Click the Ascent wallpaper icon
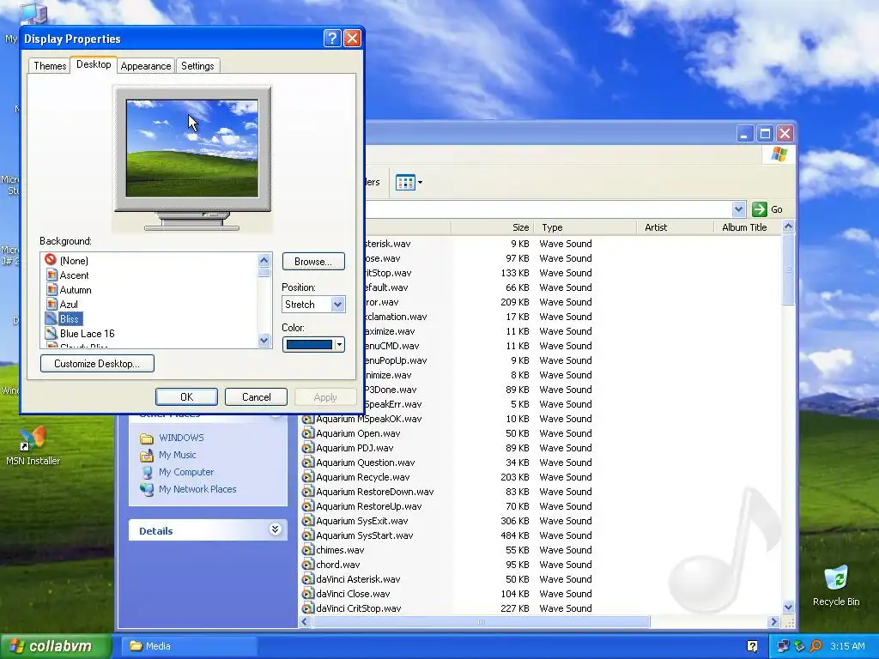The height and width of the screenshot is (659, 879). pos(52,275)
